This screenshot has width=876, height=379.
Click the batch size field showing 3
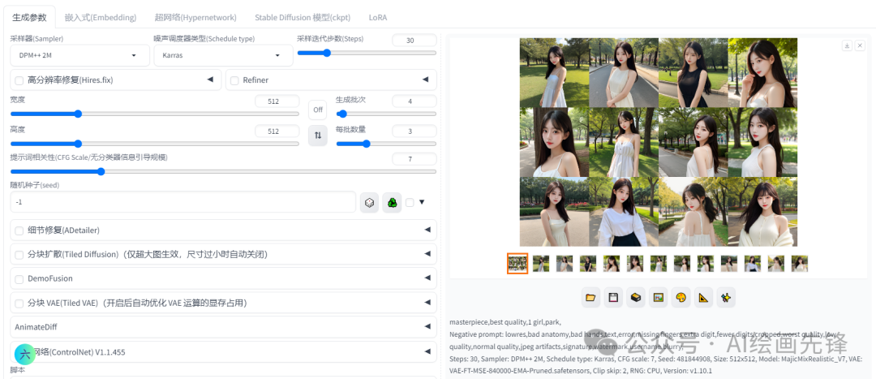[x=414, y=131]
